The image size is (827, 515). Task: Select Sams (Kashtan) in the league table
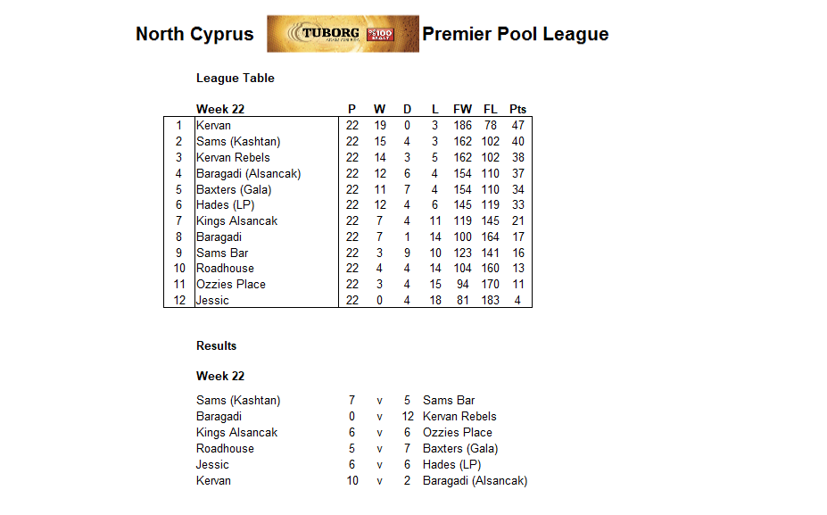click(x=238, y=141)
